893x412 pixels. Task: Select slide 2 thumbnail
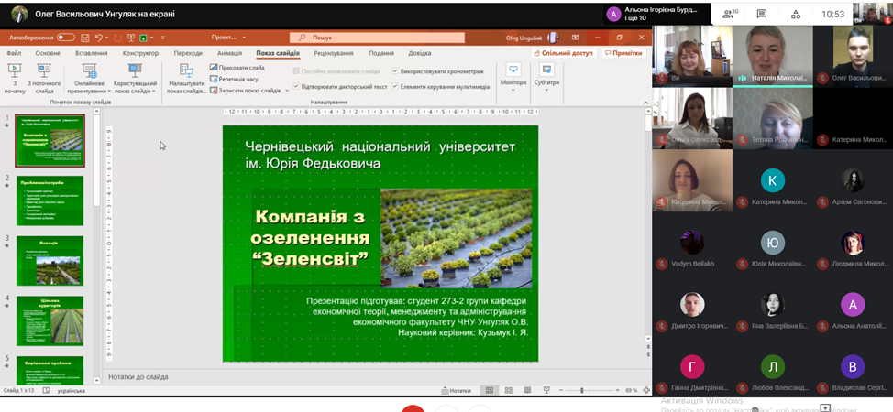pyautogui.click(x=50, y=201)
